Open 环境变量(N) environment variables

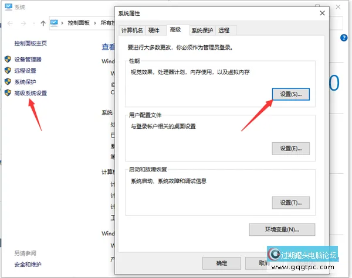pos(282,229)
